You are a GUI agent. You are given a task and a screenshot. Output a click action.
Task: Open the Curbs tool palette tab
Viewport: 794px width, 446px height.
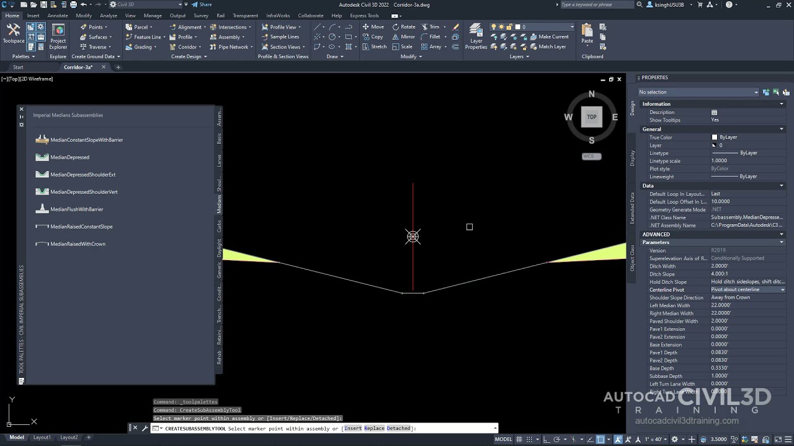pos(219,226)
